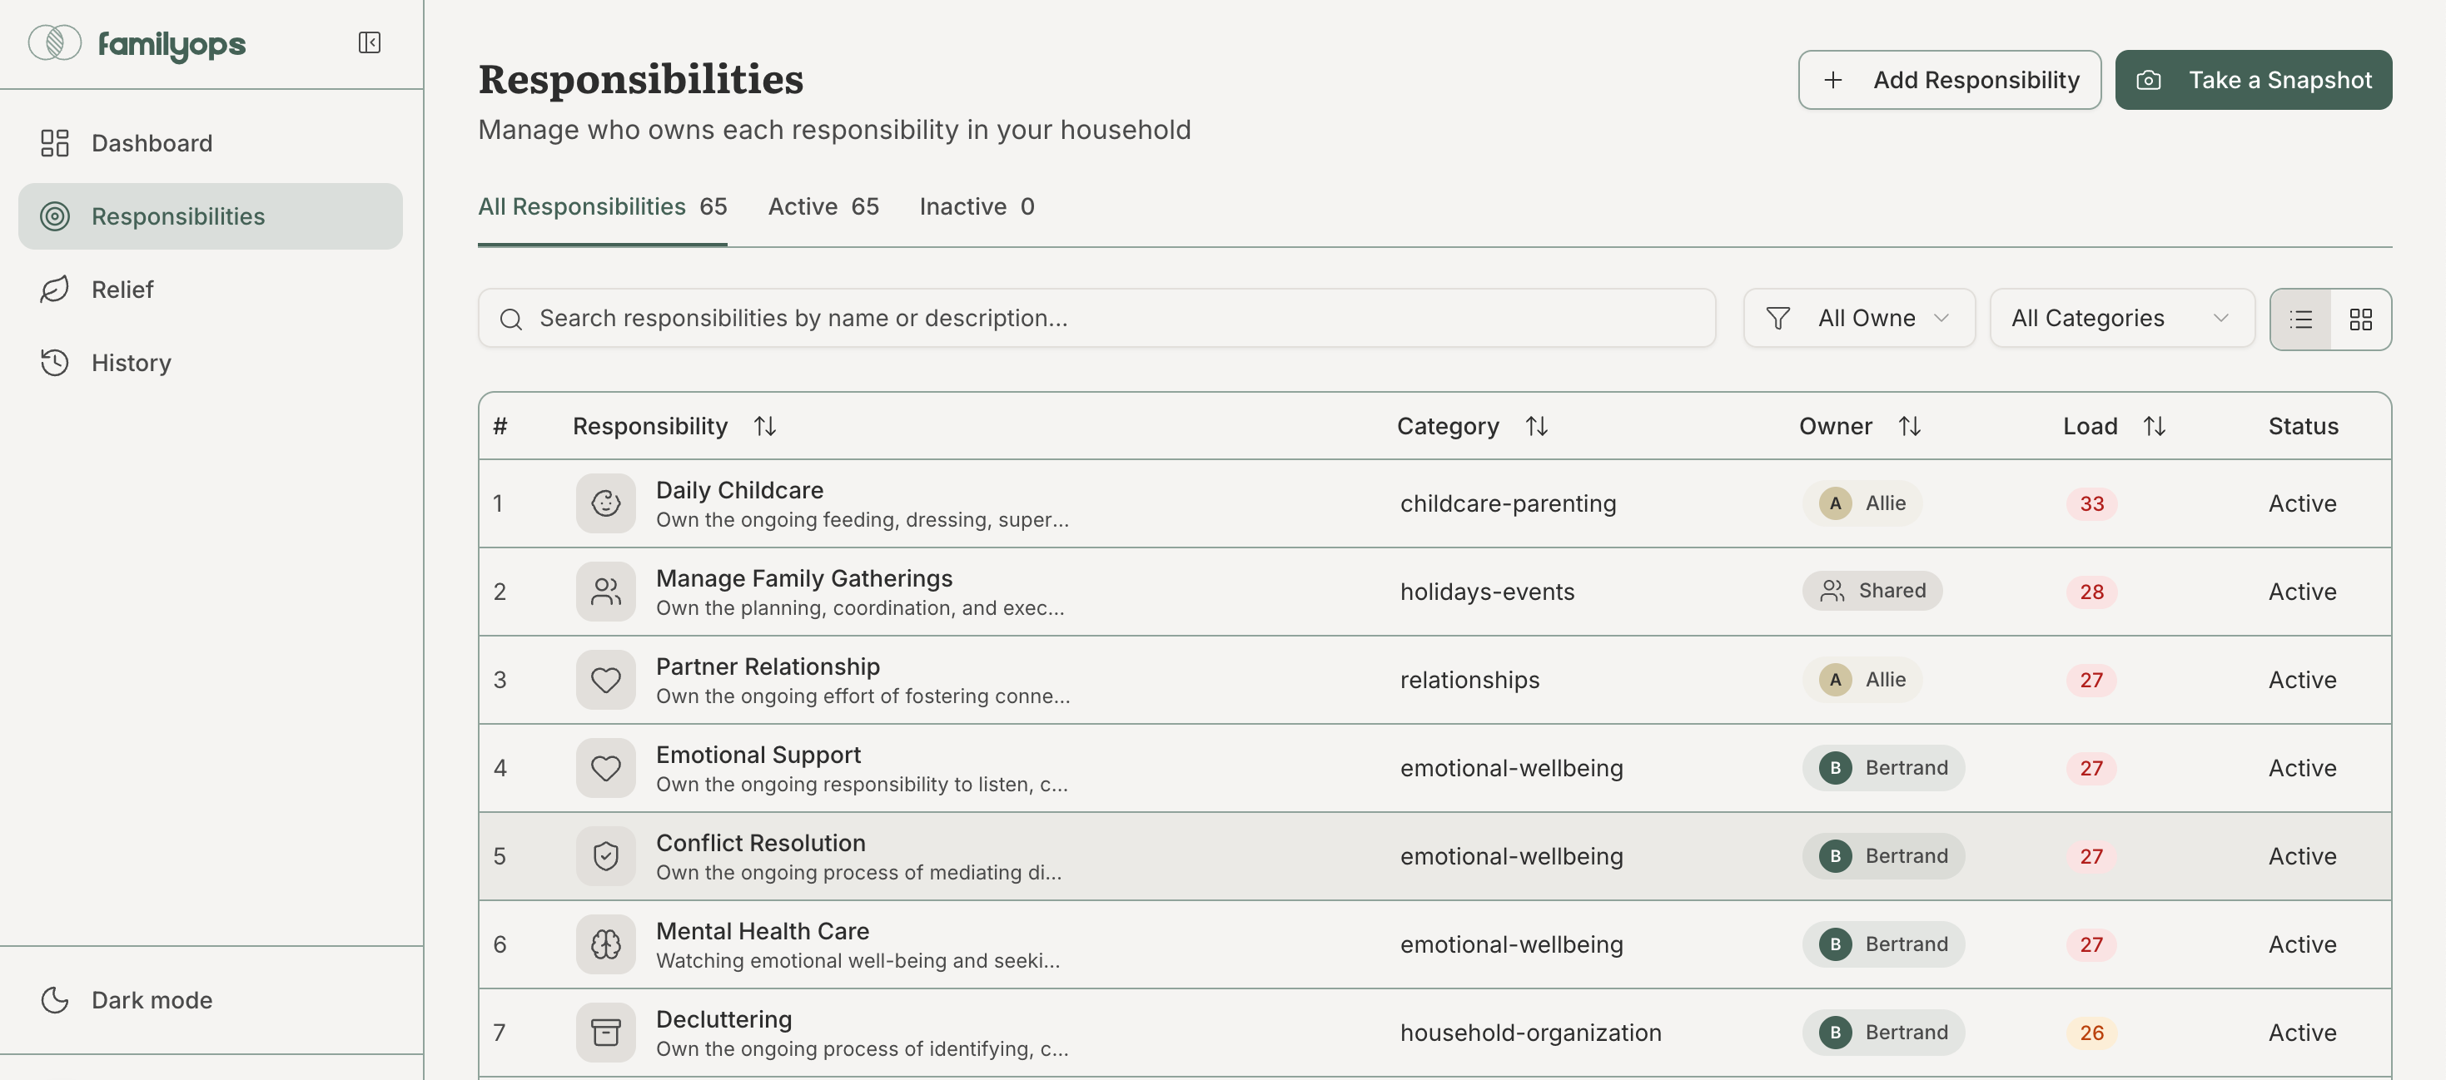Screen dimensions: 2446x1080
Task: Focus the search responsibilities field
Action: pyautogui.click(x=1096, y=318)
